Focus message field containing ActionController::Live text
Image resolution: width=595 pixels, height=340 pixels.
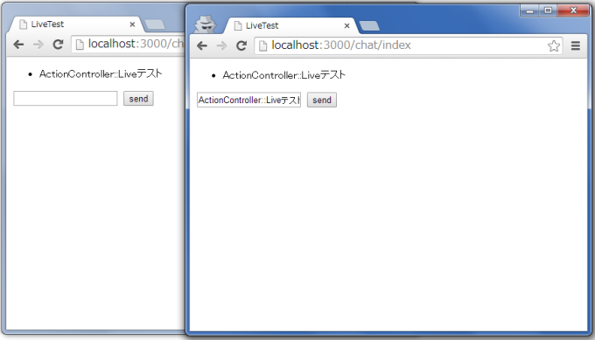tap(248, 100)
